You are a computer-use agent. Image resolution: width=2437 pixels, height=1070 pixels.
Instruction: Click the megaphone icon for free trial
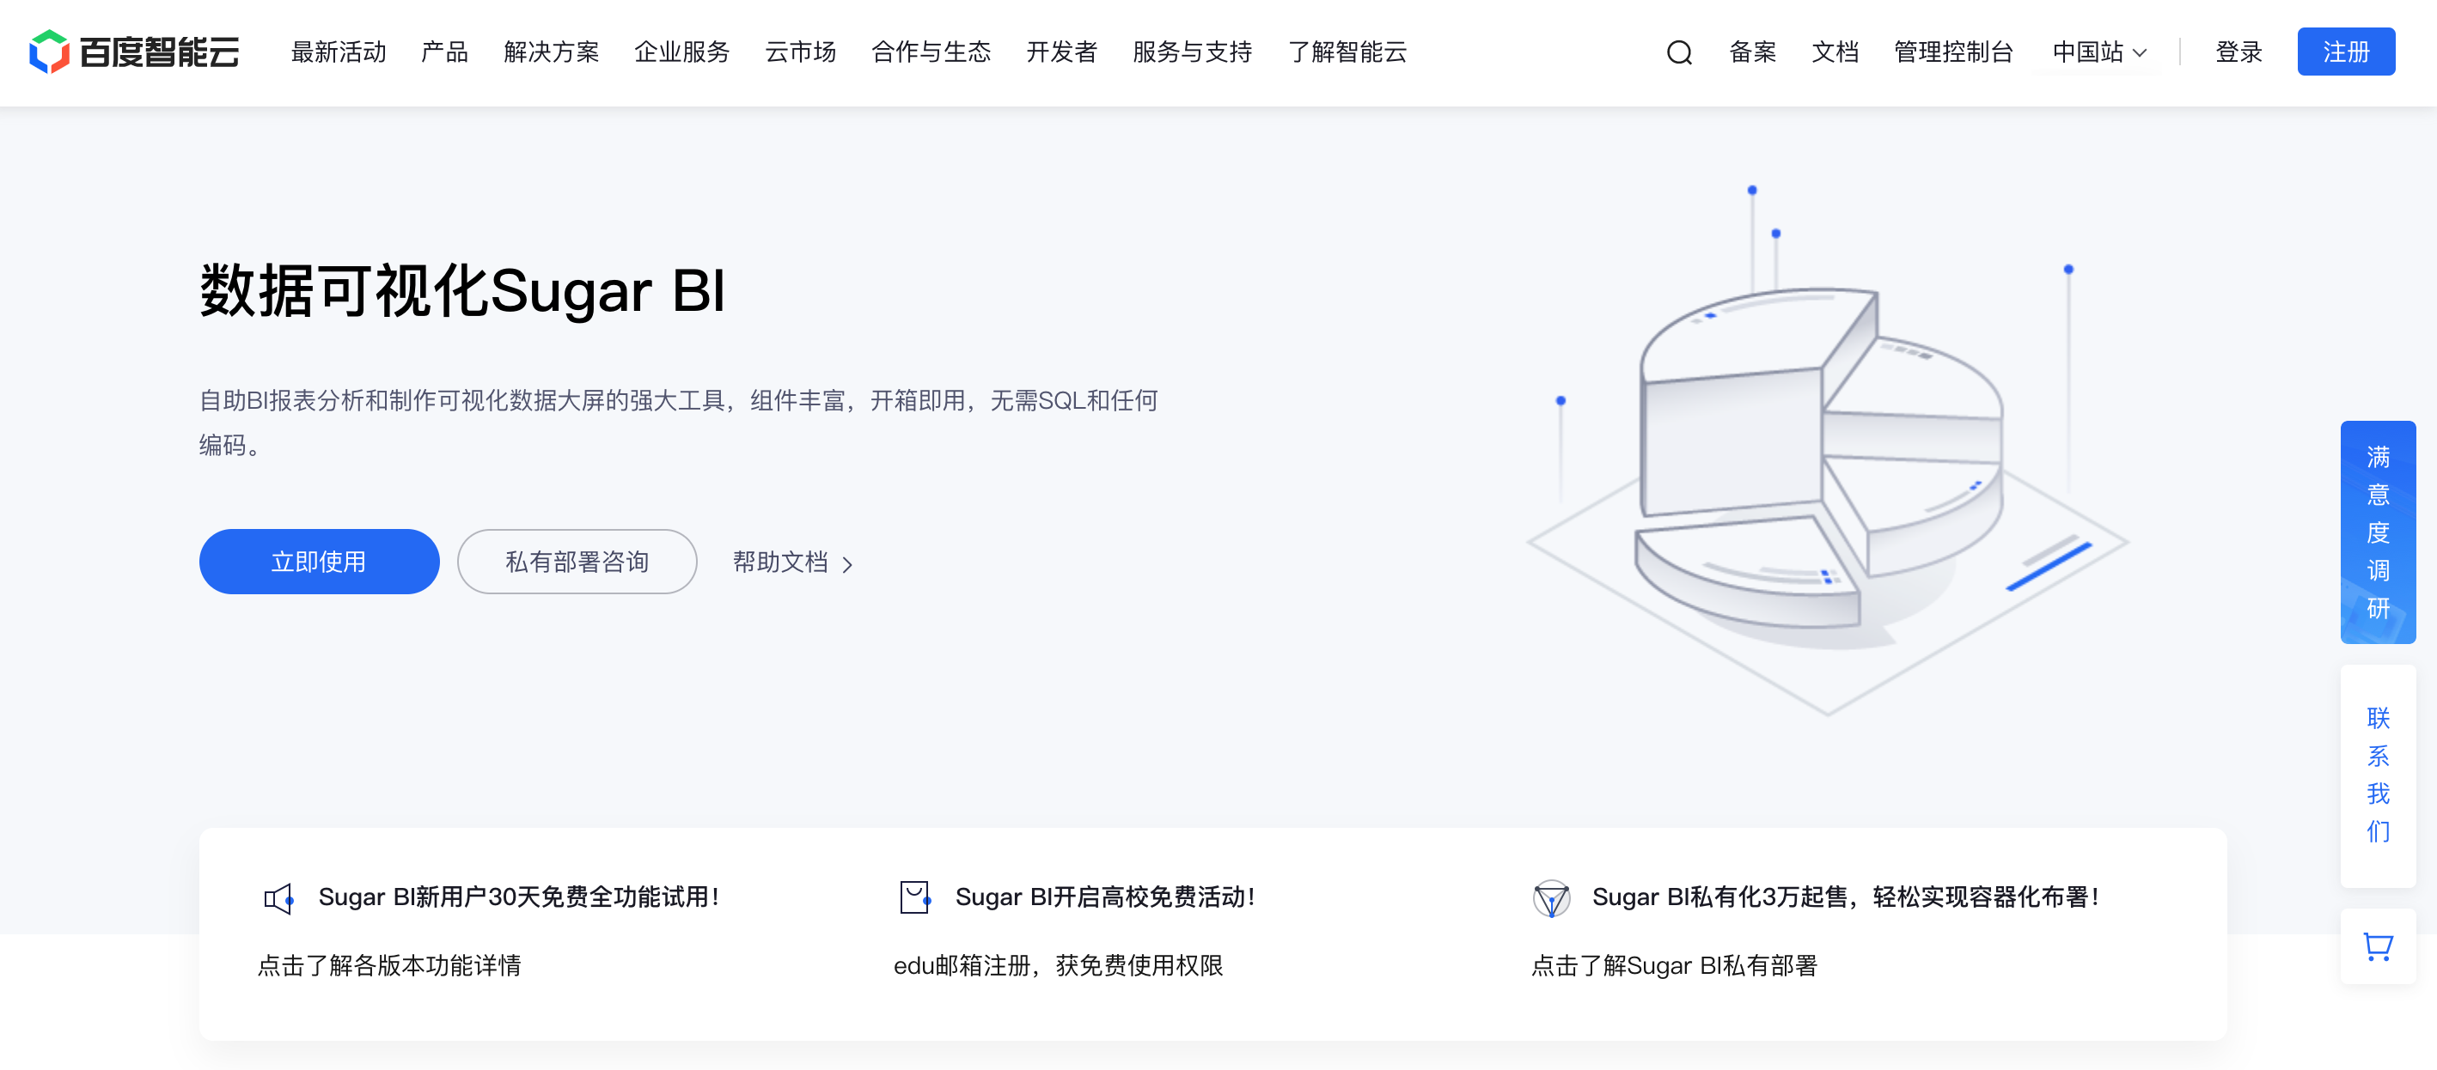278,898
